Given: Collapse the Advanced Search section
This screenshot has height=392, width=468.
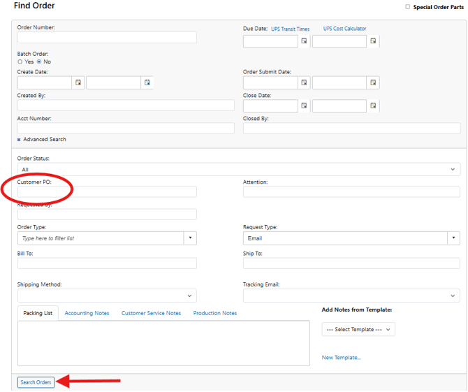Looking at the screenshot, I should pyautogui.click(x=20, y=140).
